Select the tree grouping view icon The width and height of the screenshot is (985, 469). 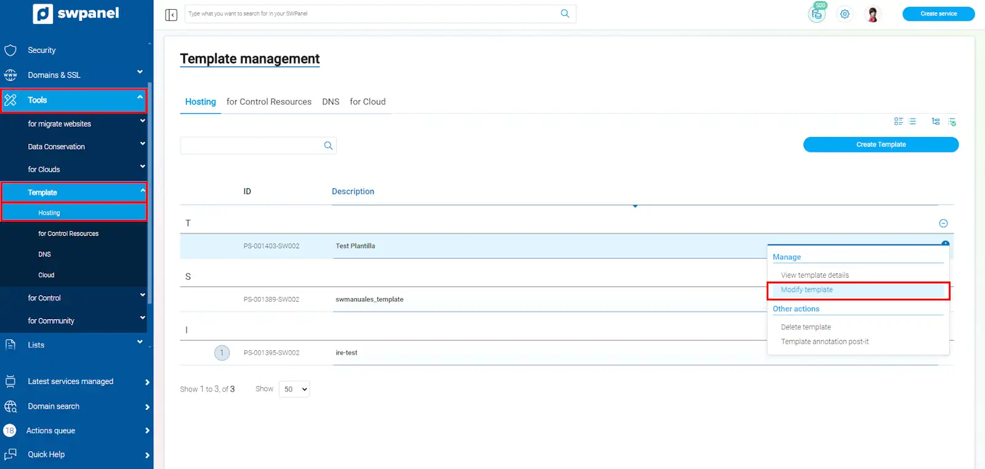pos(935,122)
